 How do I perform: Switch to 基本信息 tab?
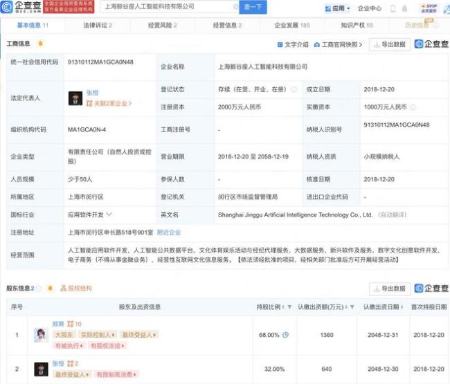[x=33, y=25]
